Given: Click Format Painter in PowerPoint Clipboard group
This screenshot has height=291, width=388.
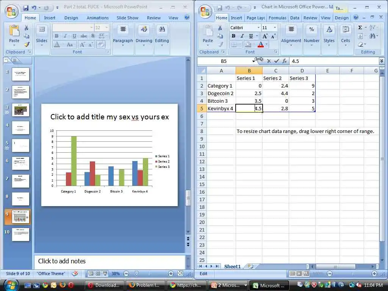Looking at the screenshot, I should point(27,45).
